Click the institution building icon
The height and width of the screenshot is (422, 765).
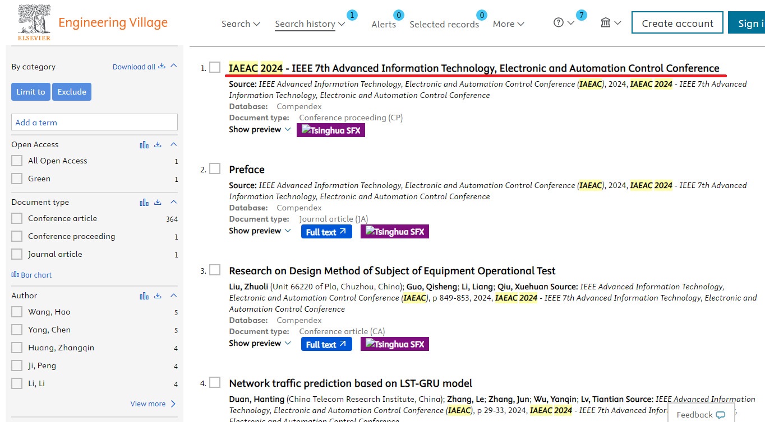tap(606, 23)
